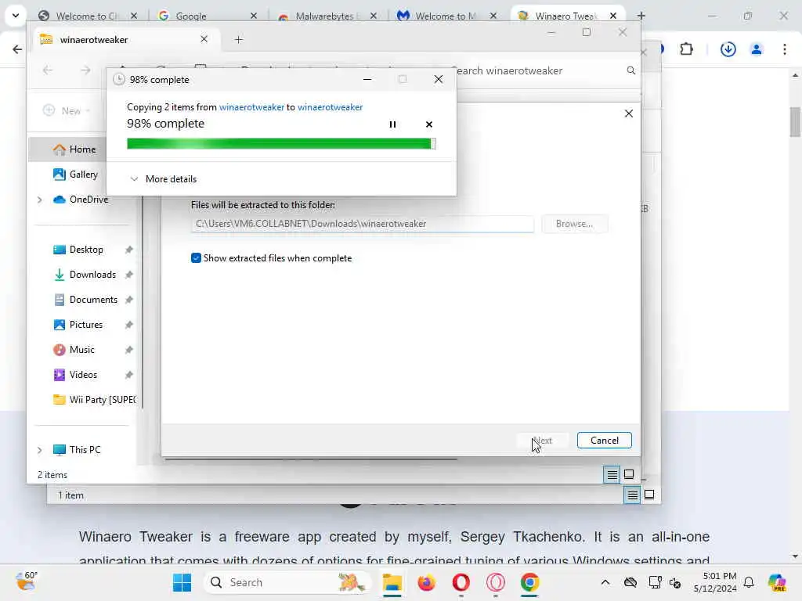Viewport: 802px width, 601px height.
Task: Open Chrome extensions puzzle icon
Action: (x=686, y=49)
